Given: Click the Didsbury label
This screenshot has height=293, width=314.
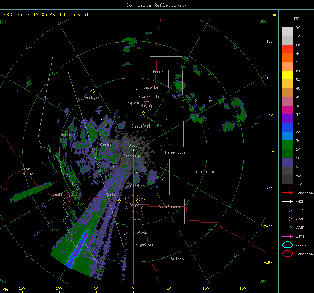Looking at the screenshot, I should pyautogui.click(x=132, y=156).
